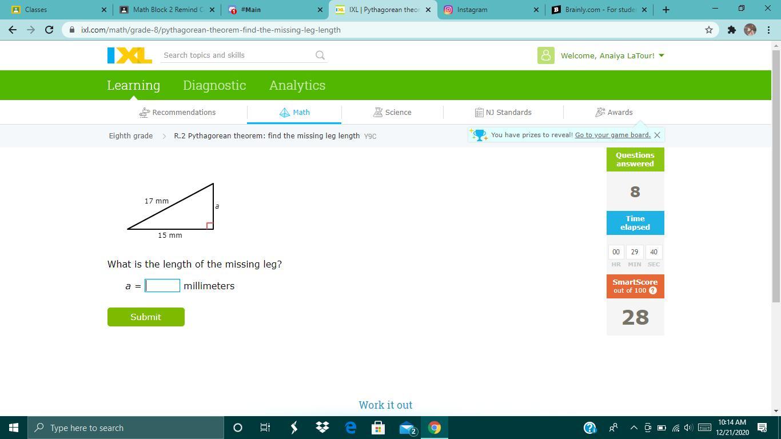This screenshot has width=781, height=439.
Task: Follow the Go to your game board link
Action: (612, 135)
